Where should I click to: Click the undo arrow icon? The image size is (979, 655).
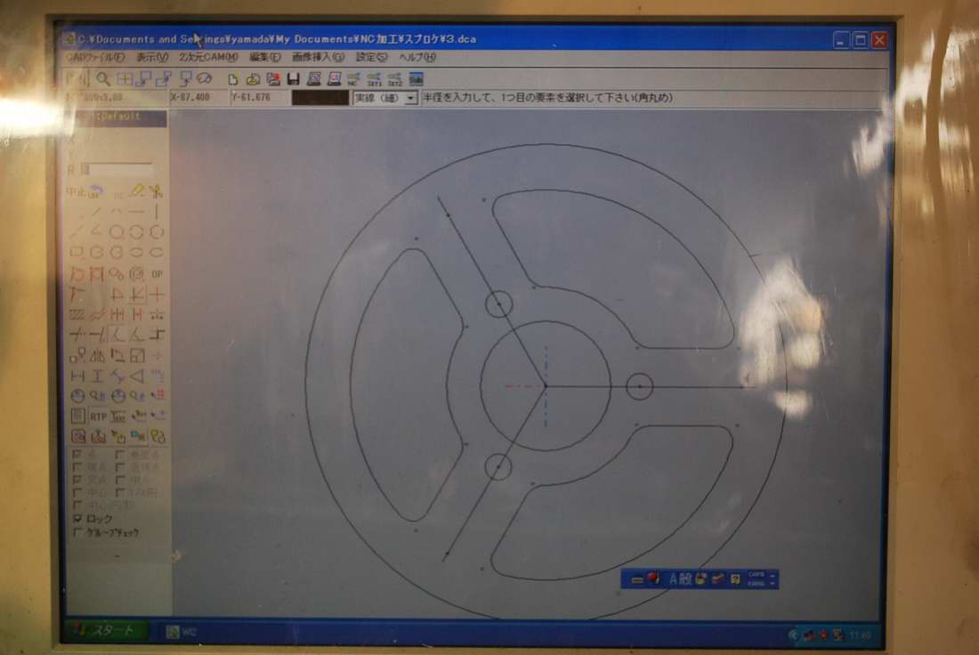coord(95,191)
